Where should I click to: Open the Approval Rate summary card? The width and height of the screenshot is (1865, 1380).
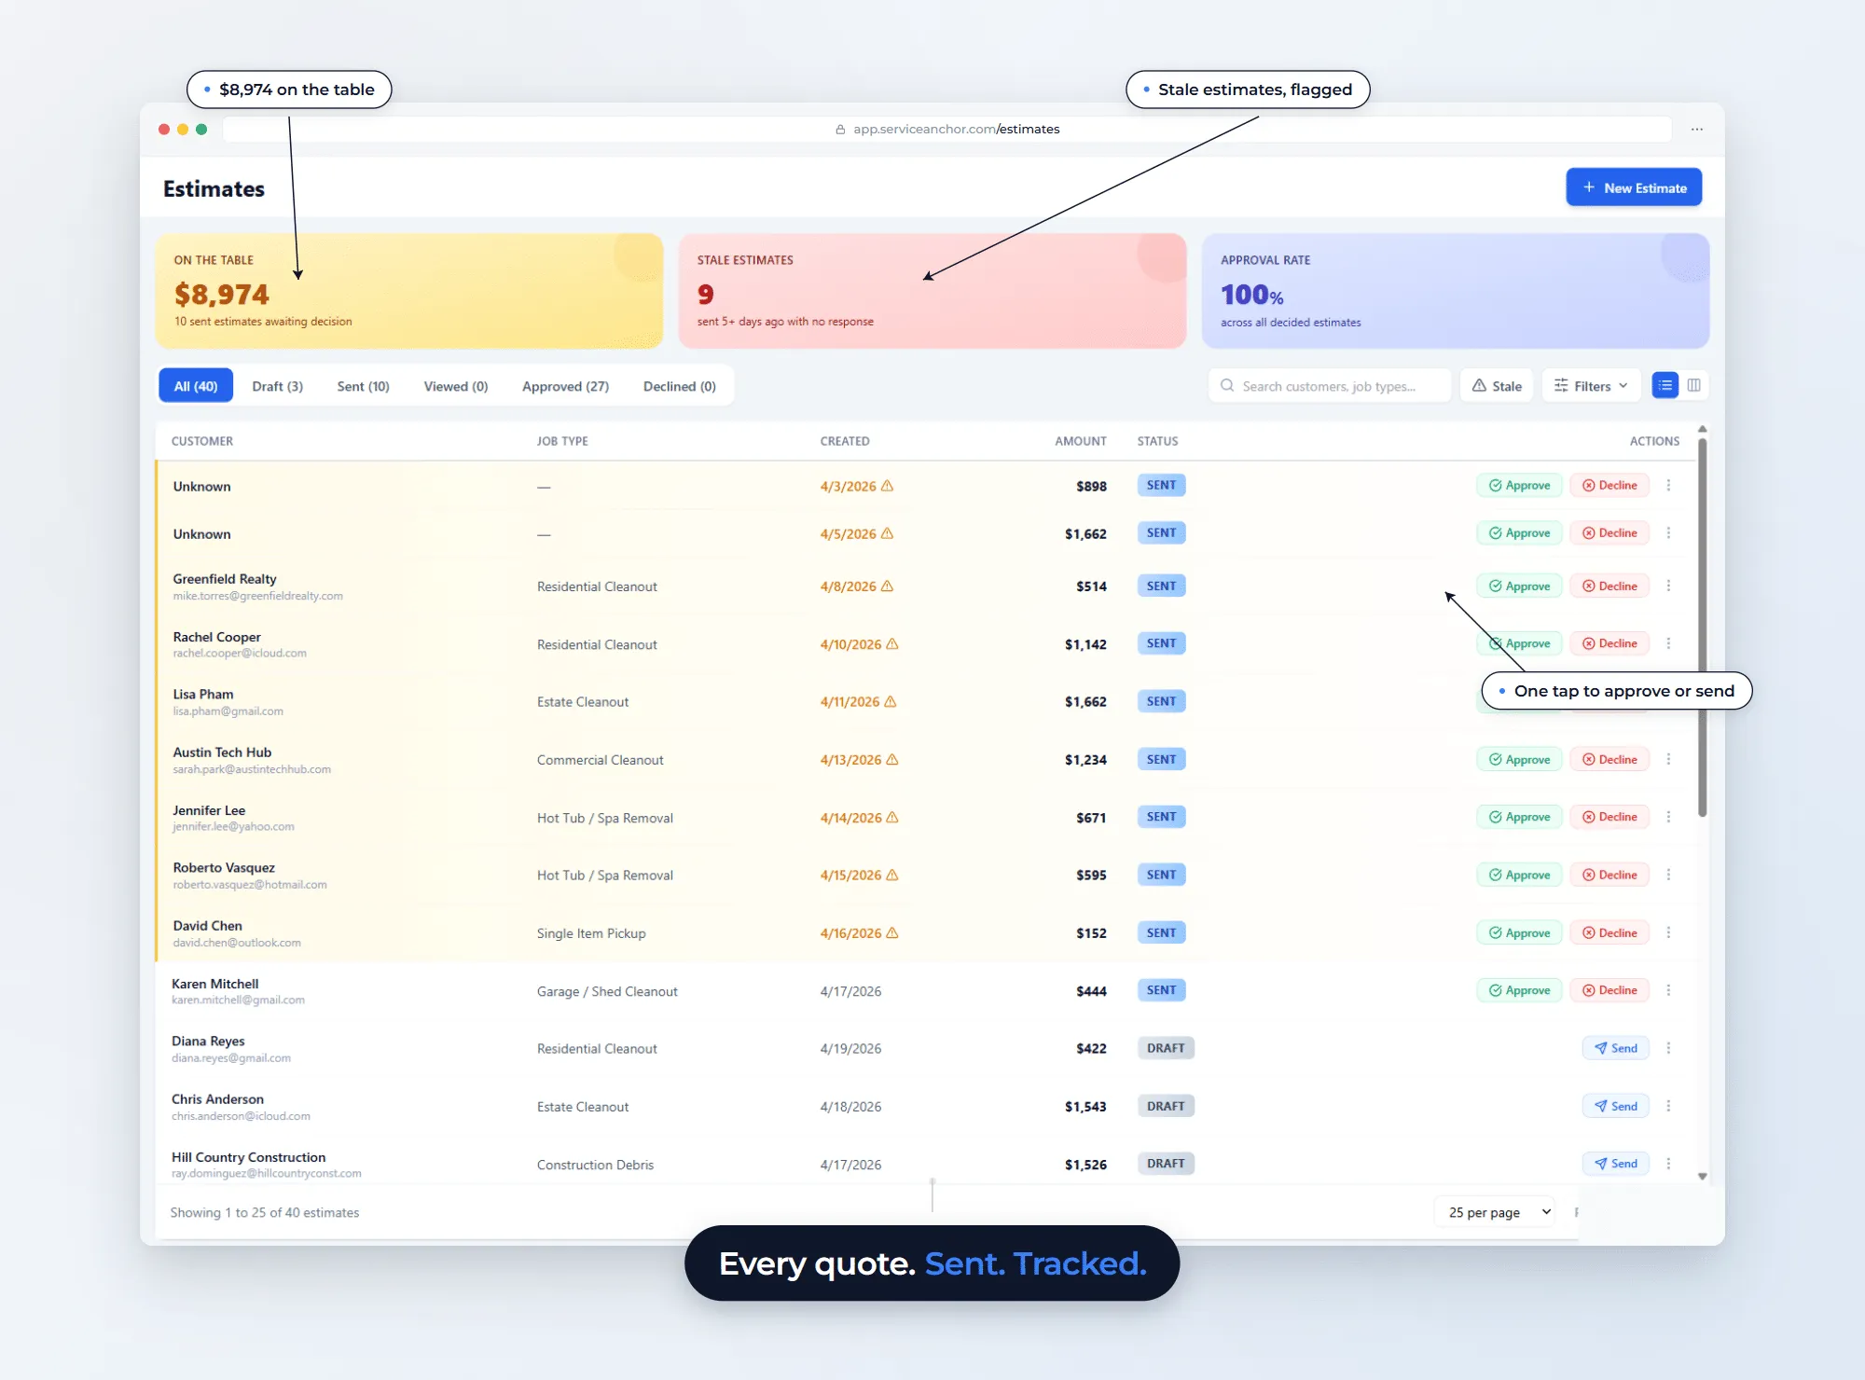point(1456,291)
